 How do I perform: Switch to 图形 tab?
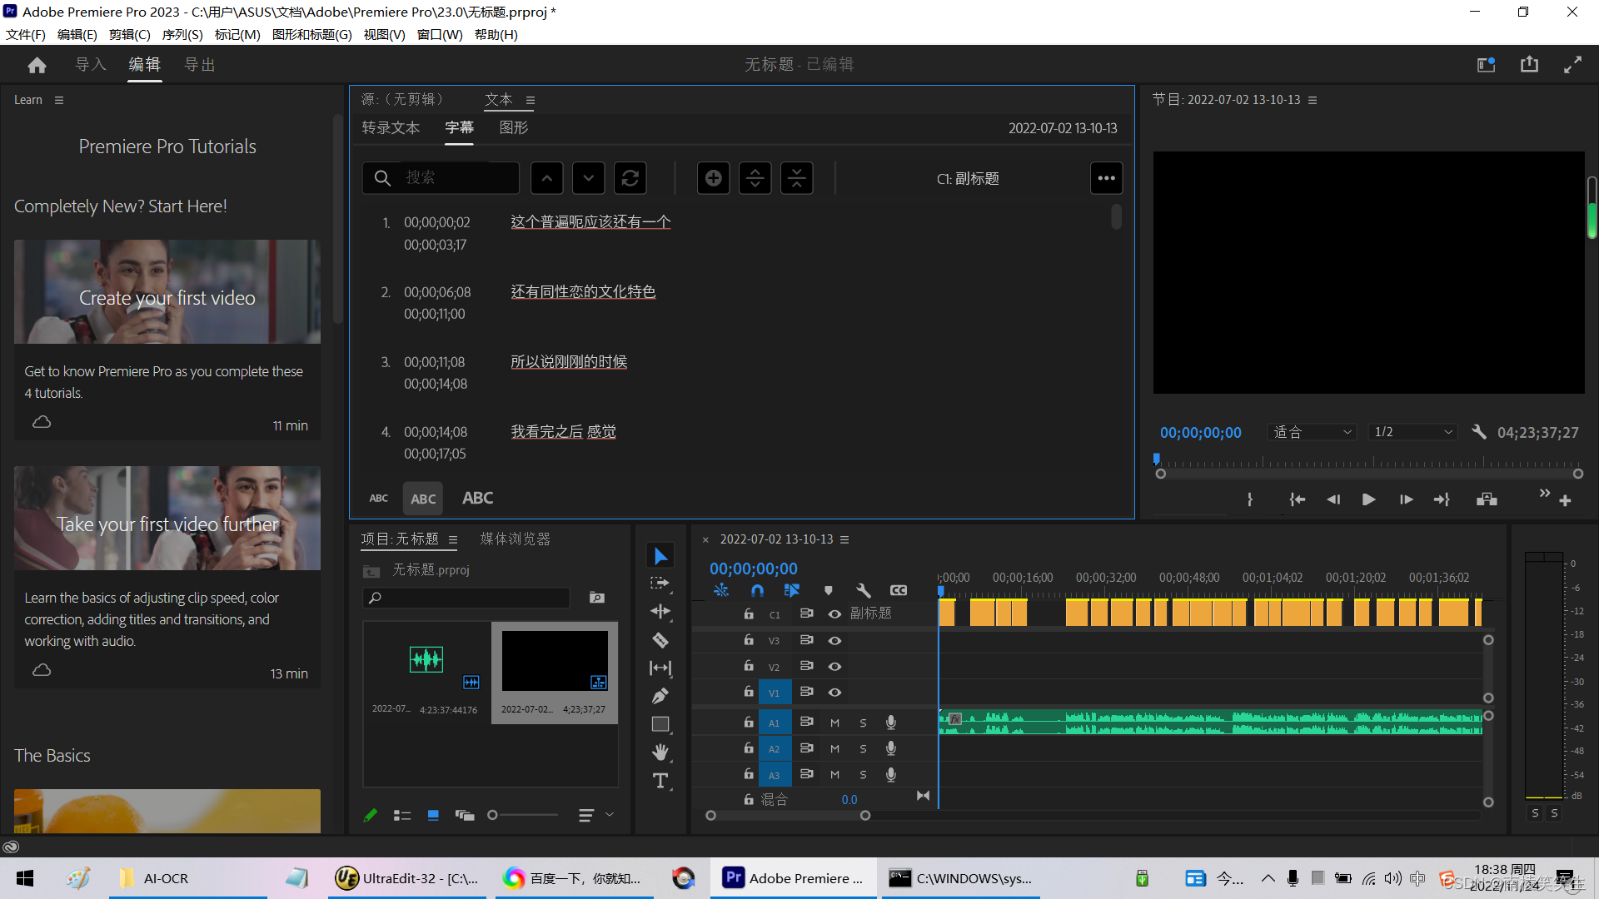coord(514,128)
